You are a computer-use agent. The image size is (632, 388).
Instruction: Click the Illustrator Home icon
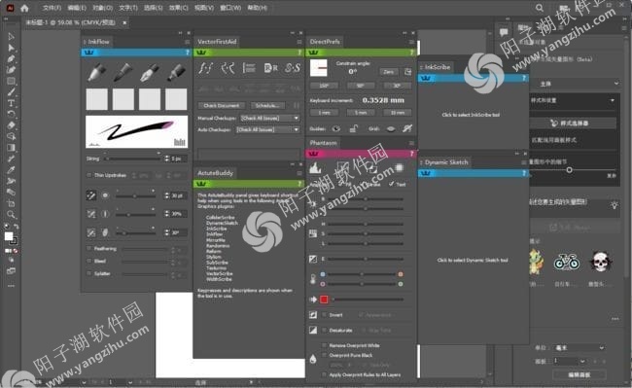(24, 8)
